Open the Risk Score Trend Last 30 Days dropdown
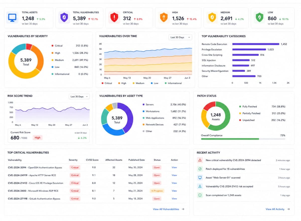301x221 pixels. pyautogui.click(x=79, y=96)
